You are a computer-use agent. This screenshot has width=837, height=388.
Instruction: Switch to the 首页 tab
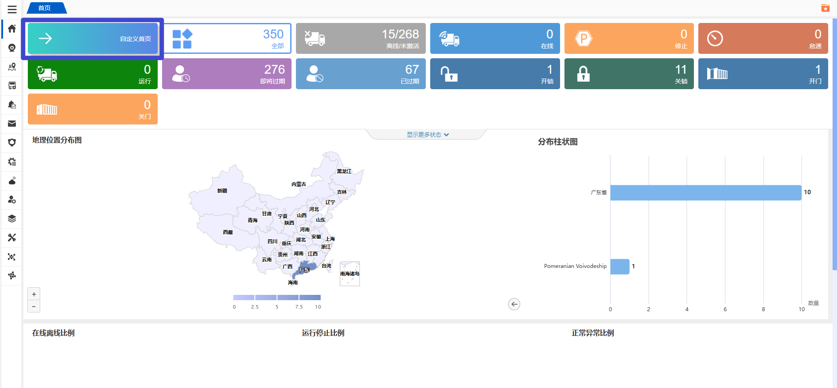45,8
